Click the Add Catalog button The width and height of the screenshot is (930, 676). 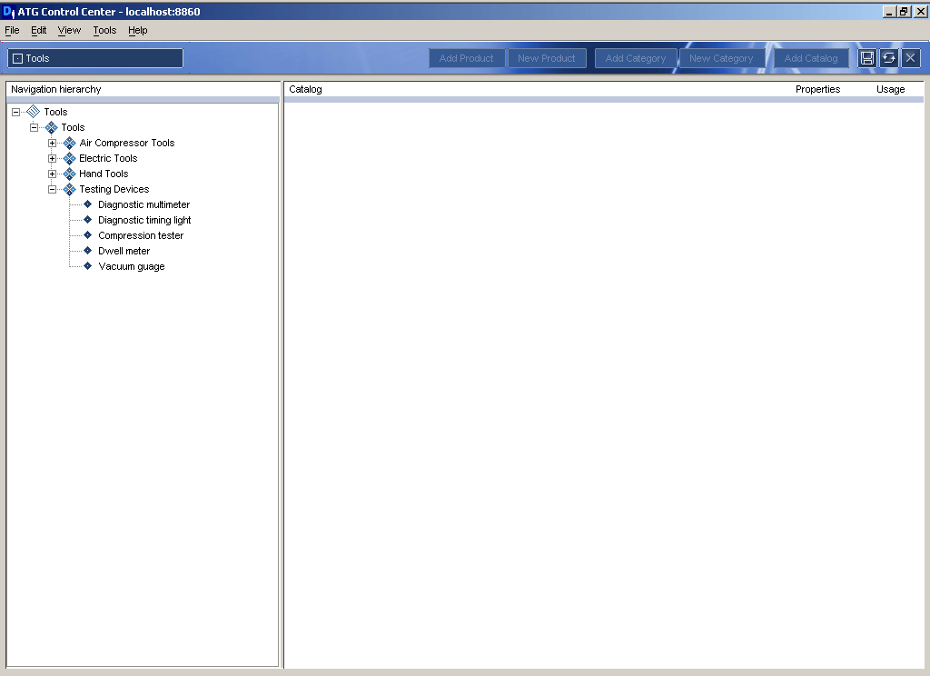coord(811,57)
